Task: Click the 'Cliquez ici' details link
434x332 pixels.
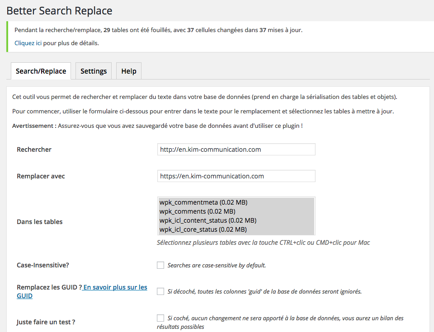Action: [x=28, y=43]
